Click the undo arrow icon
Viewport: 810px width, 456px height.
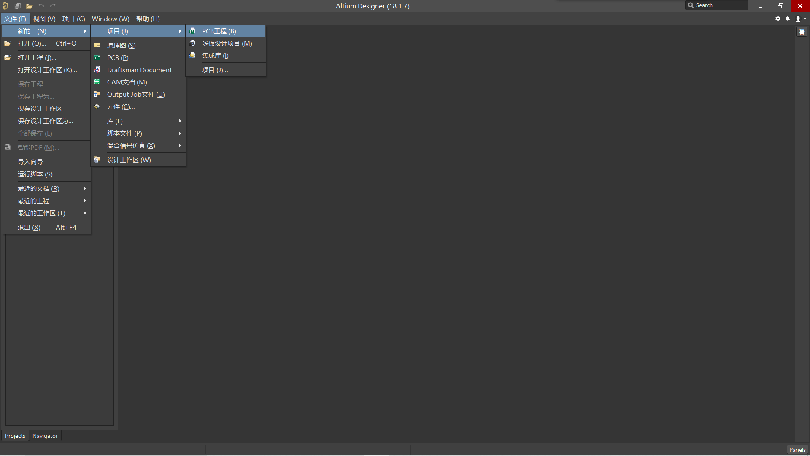(x=41, y=5)
